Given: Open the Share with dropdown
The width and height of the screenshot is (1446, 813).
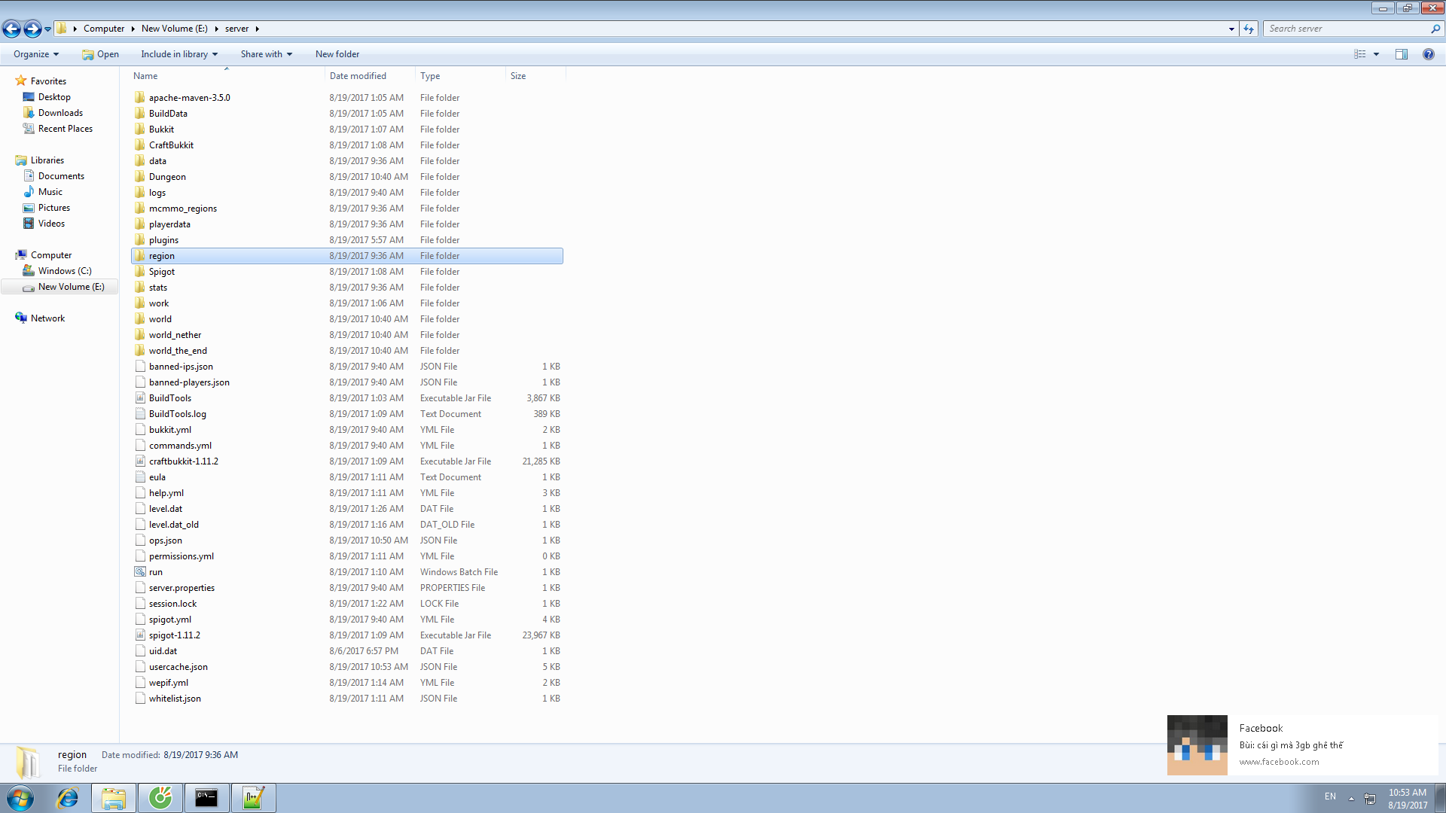Looking at the screenshot, I should (266, 54).
